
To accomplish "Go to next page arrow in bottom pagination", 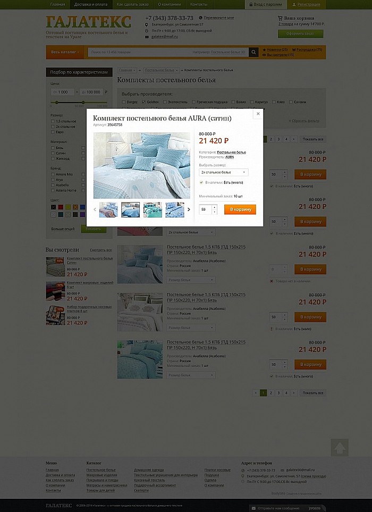I will pyautogui.click(x=294, y=393).
